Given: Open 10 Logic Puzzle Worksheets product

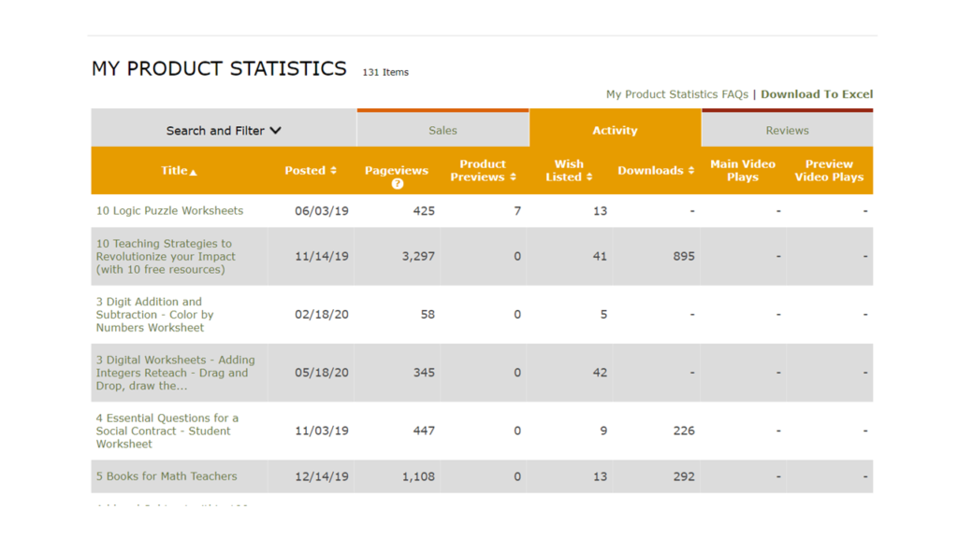Looking at the screenshot, I should (169, 211).
